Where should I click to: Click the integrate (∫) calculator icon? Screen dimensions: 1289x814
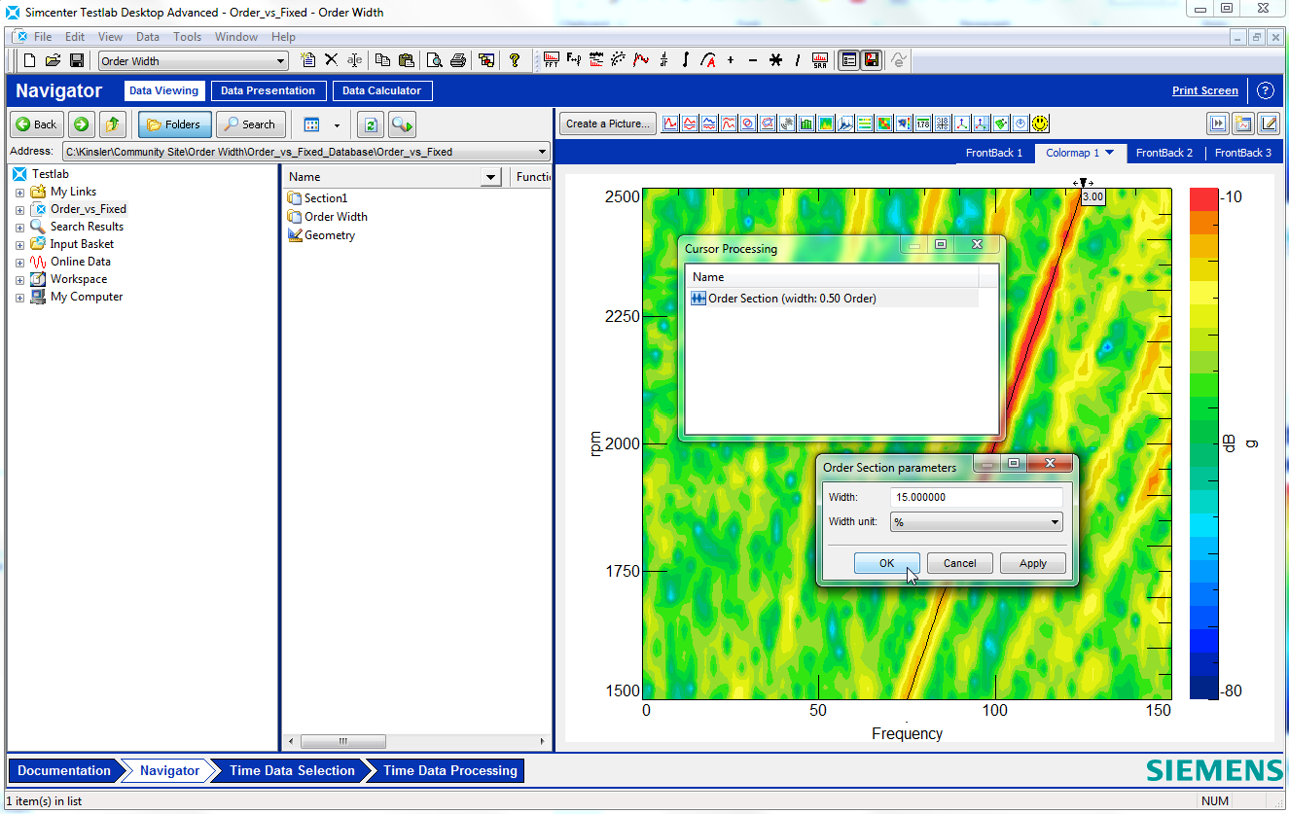pyautogui.click(x=685, y=60)
